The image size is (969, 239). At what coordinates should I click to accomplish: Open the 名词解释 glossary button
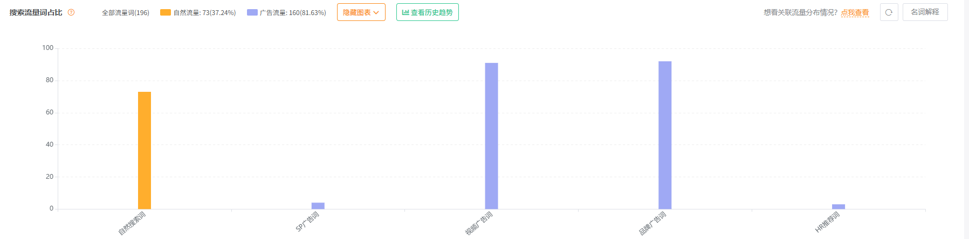click(x=925, y=12)
